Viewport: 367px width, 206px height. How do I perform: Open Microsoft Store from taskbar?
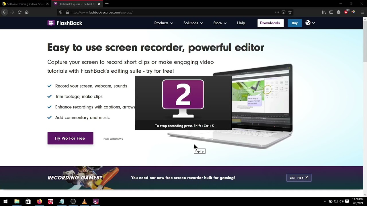28,201
